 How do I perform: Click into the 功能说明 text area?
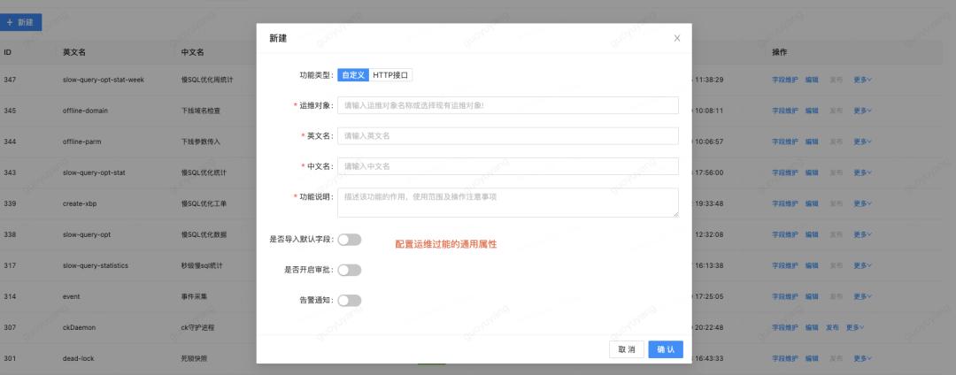[508, 203]
